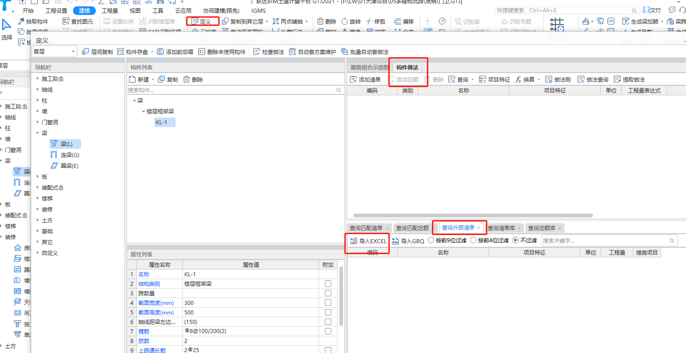Click 换算 fx conversion button
686x353 pixels.
click(x=525, y=79)
